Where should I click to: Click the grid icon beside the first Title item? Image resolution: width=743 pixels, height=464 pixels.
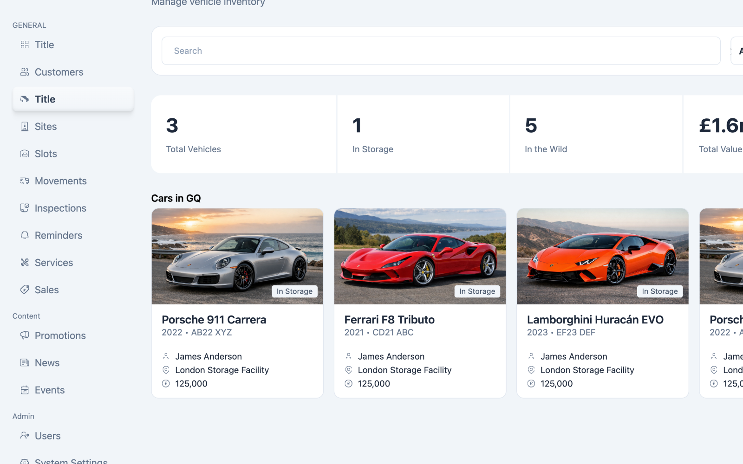tap(25, 45)
